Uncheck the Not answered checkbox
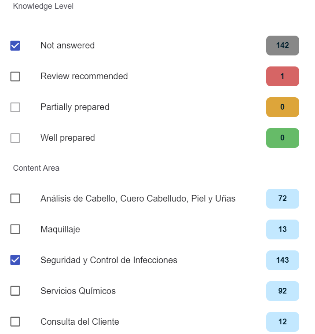The width and height of the screenshot is (315, 334). pos(15,45)
